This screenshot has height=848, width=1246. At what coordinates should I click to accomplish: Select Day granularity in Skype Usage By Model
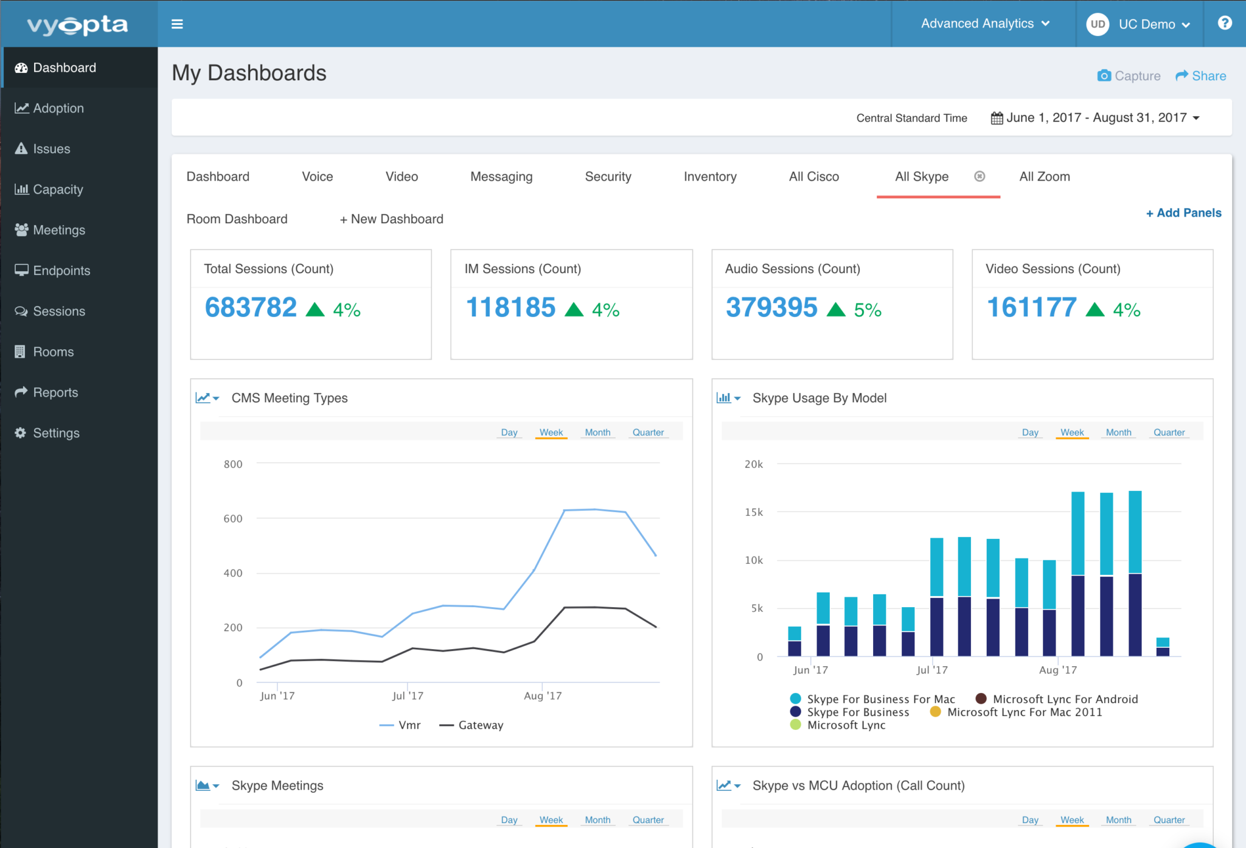tap(1030, 433)
